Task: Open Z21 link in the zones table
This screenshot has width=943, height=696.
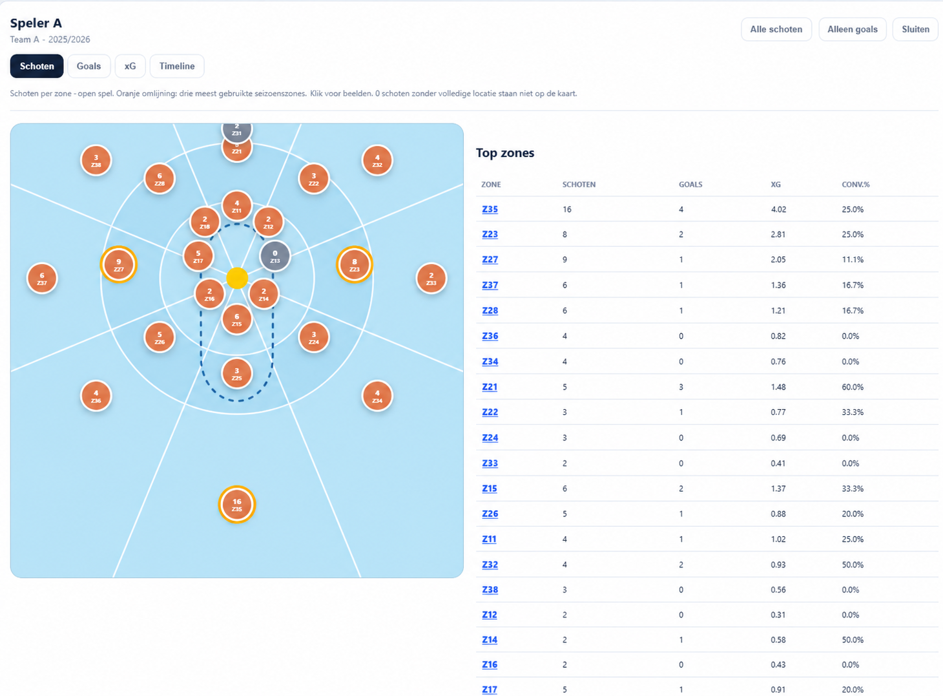Action: click(490, 387)
